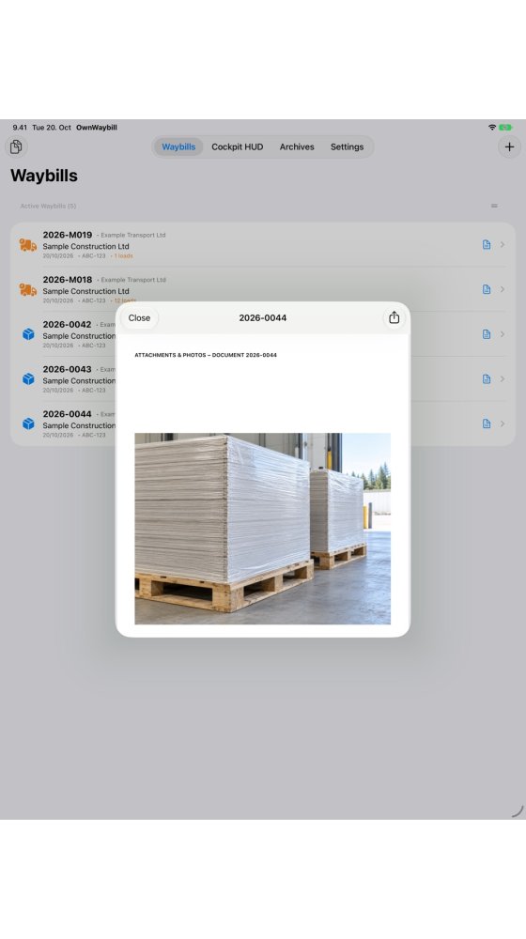Open document icon for waybill 2026-0044

[487, 423]
